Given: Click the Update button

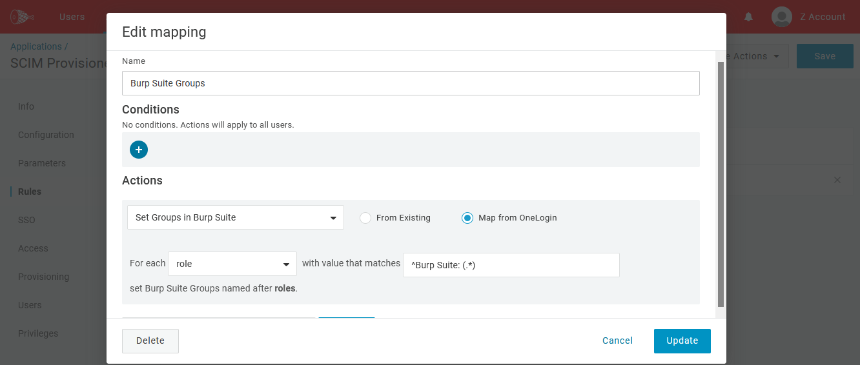Looking at the screenshot, I should [682, 341].
